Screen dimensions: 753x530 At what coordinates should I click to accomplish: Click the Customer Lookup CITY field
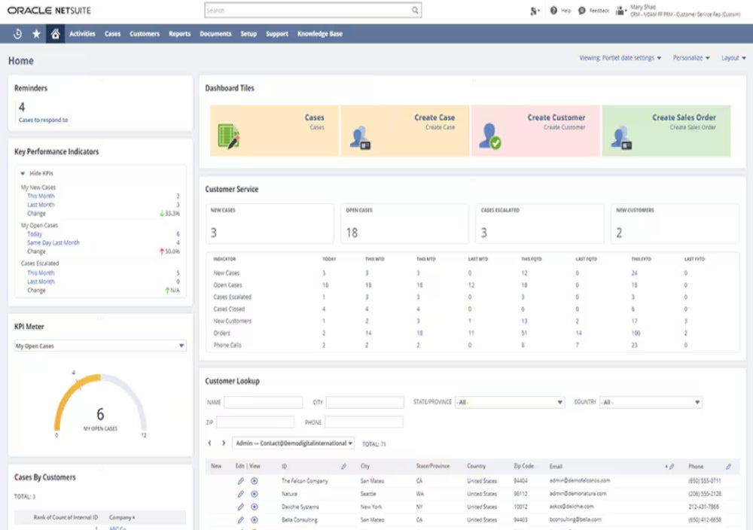365,402
